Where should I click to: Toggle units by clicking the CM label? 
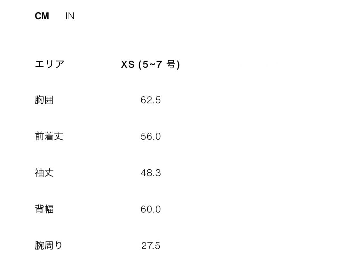[42, 15]
